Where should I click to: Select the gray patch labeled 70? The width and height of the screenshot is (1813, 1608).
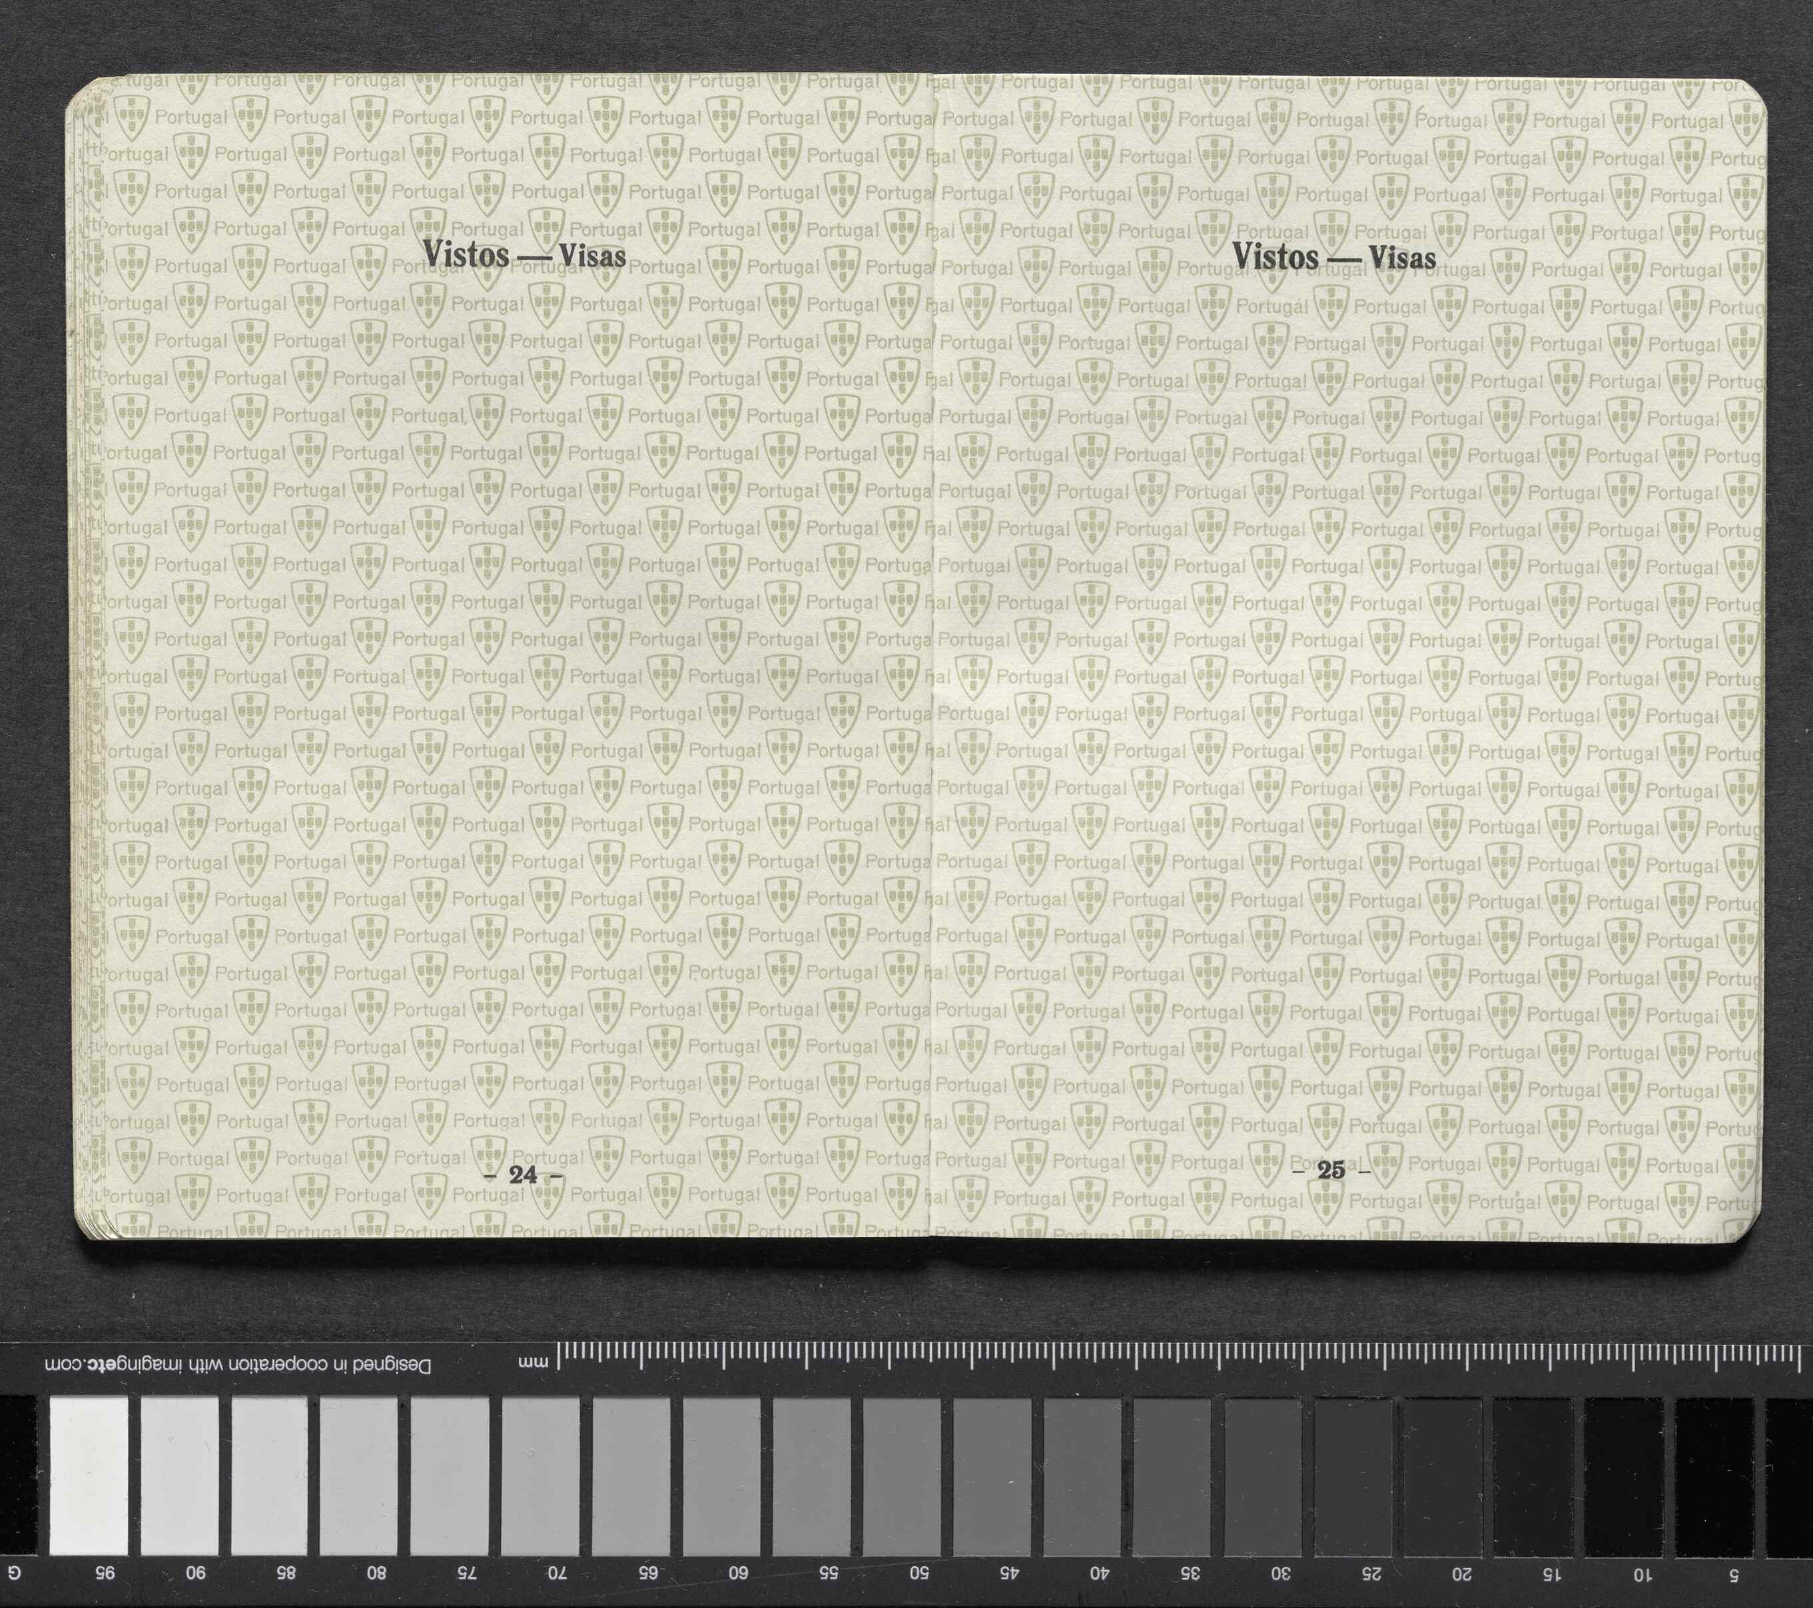(540, 1476)
